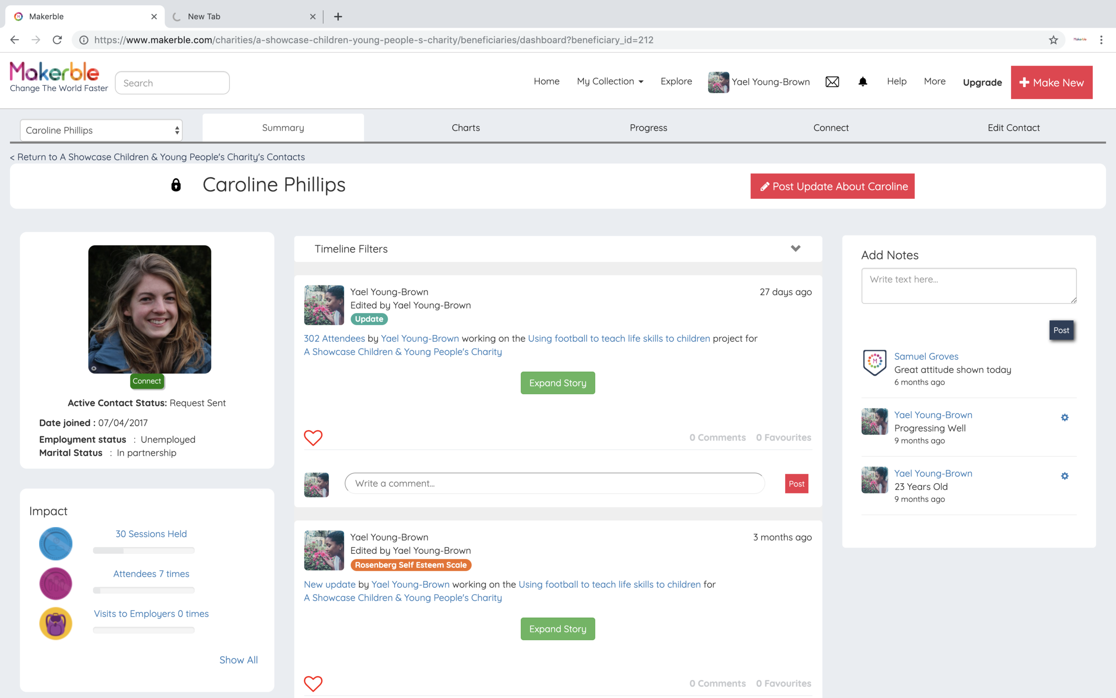Open the New update link

pyautogui.click(x=329, y=585)
